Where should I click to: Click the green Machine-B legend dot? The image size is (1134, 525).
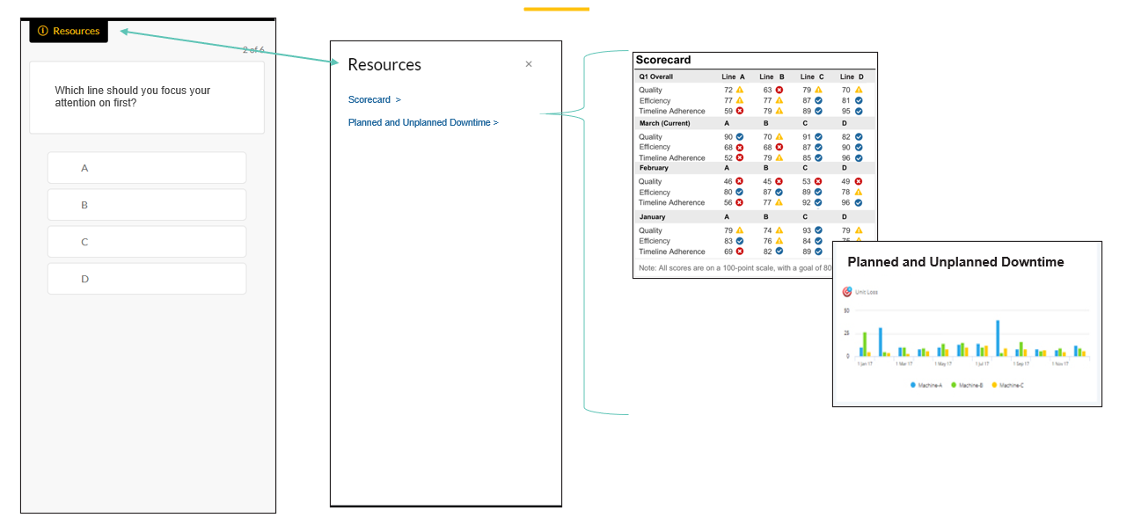click(x=954, y=385)
